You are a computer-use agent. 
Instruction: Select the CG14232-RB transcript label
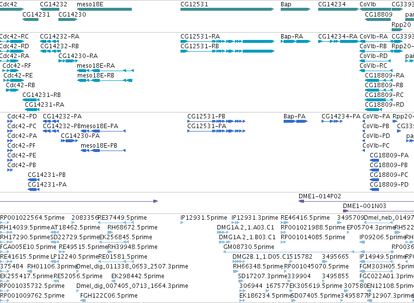coord(60,46)
